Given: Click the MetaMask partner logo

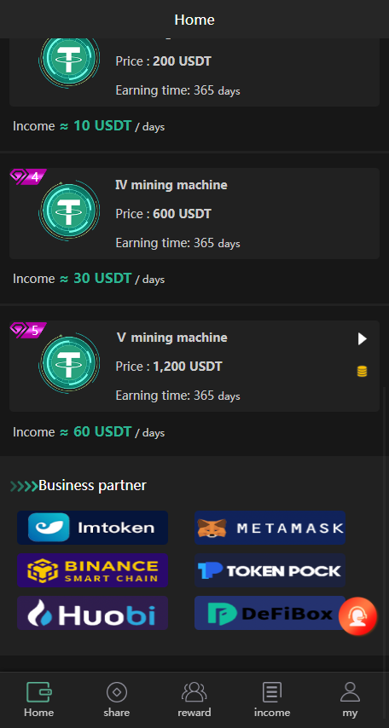Looking at the screenshot, I should coord(270,528).
